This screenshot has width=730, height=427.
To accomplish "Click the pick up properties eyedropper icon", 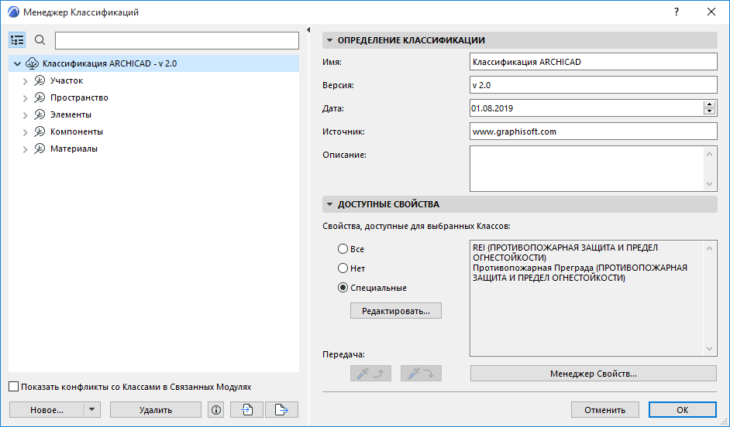I will pyautogui.click(x=370, y=373).
